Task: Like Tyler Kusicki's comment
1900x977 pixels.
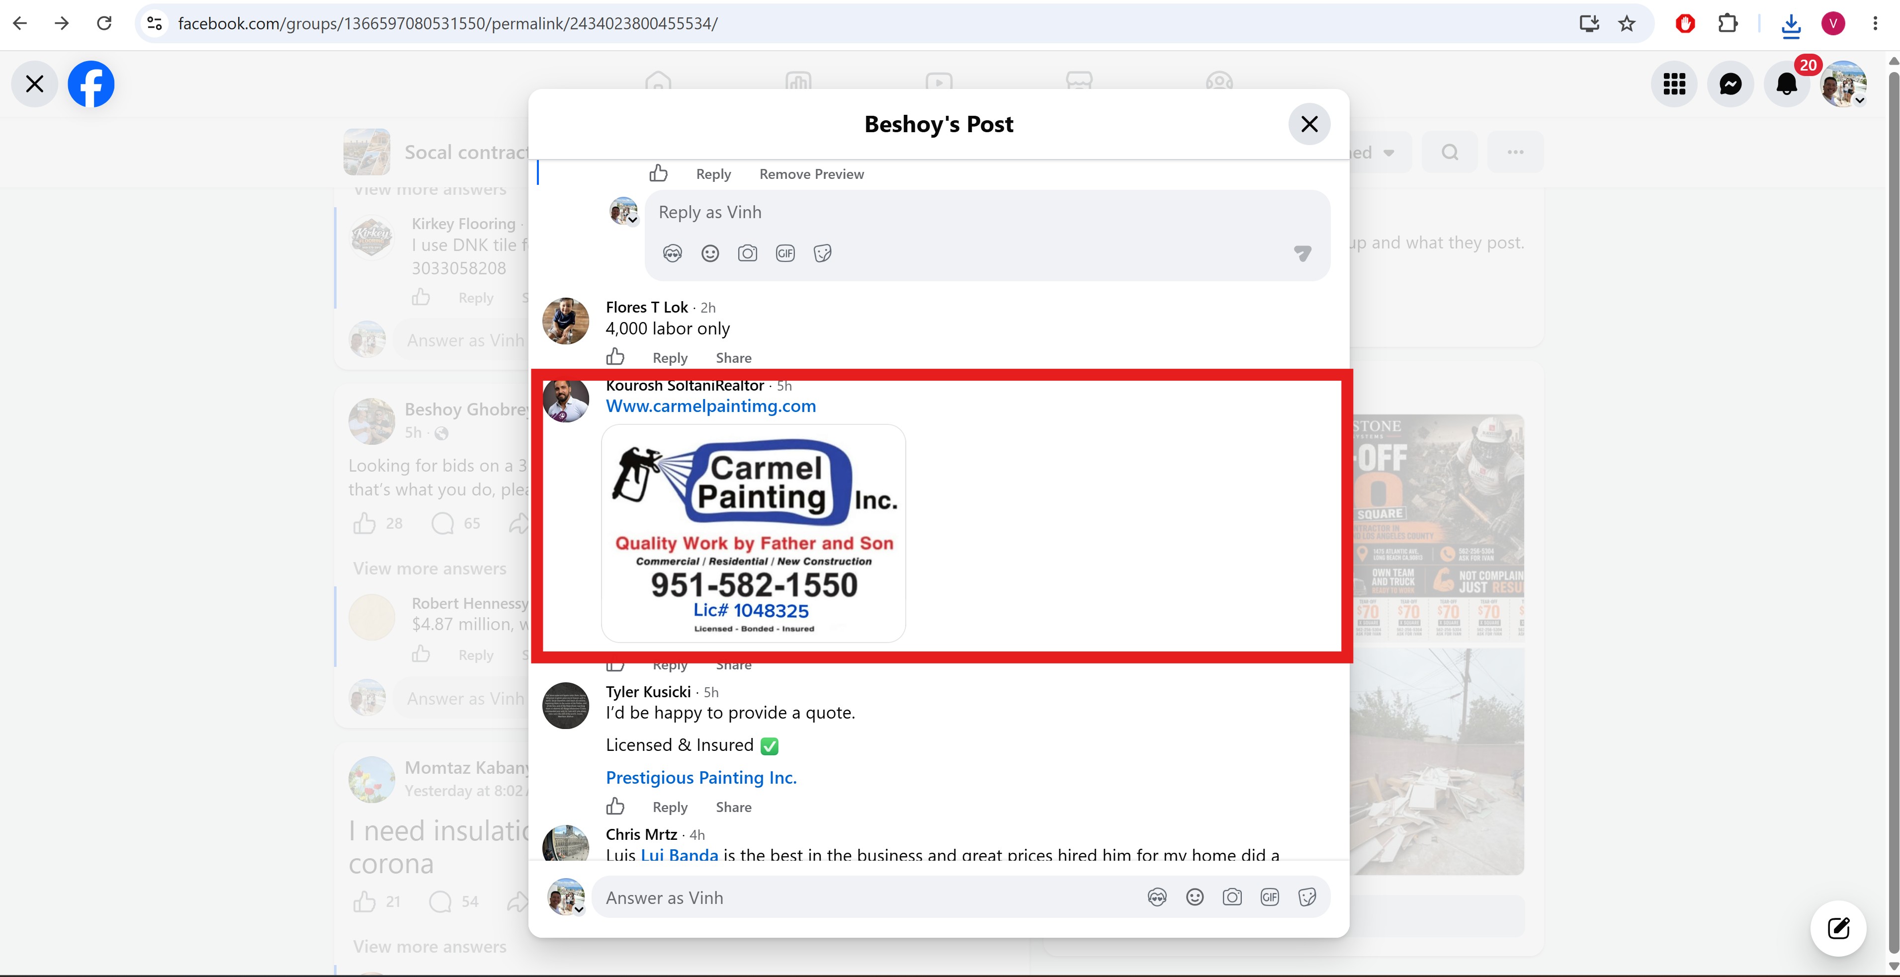Action: point(615,807)
